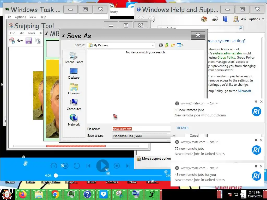This screenshot has height=200, width=267.
Task: Click Home icon in Help and Support
Action: coord(204,19)
